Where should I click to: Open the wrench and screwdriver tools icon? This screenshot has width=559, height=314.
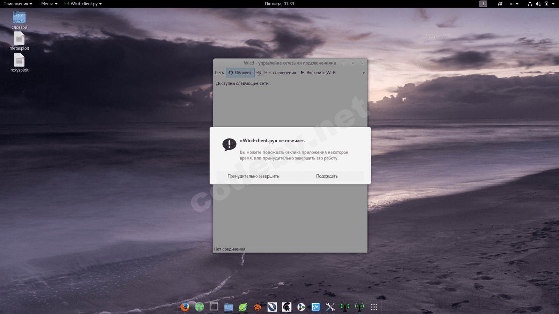point(330,307)
